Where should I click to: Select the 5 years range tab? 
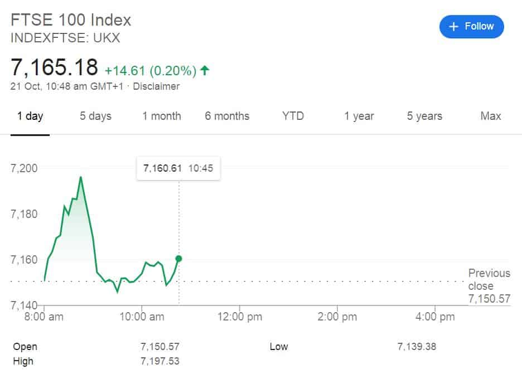[423, 116]
